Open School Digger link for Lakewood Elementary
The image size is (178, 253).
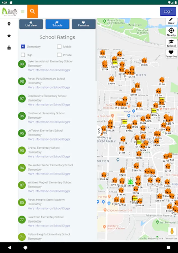(x=49, y=225)
